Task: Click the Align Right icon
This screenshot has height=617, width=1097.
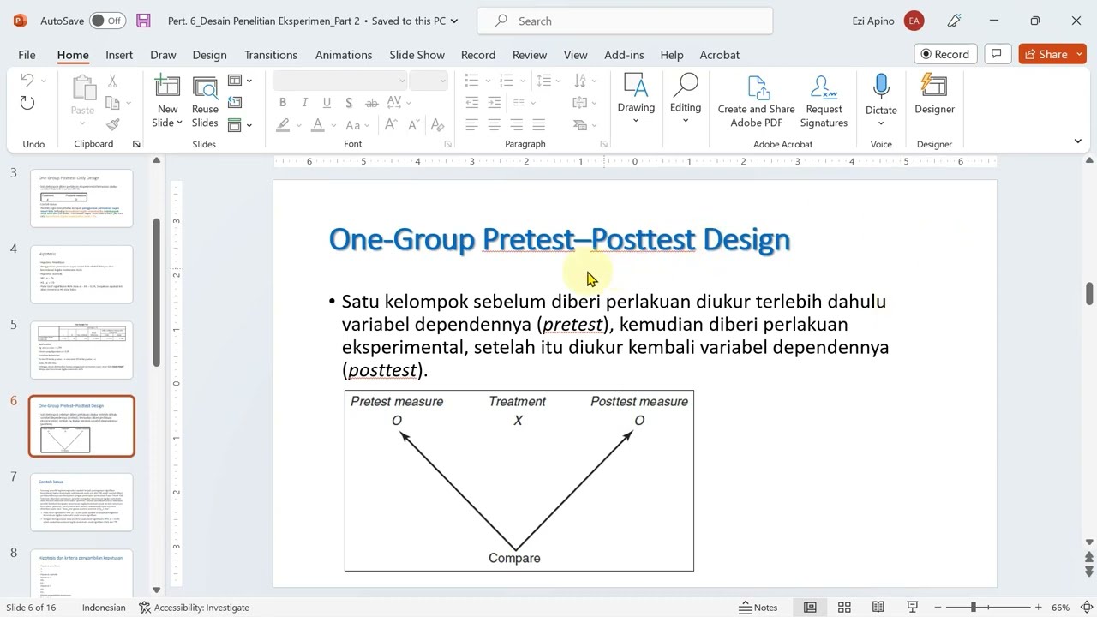Action: (x=516, y=125)
